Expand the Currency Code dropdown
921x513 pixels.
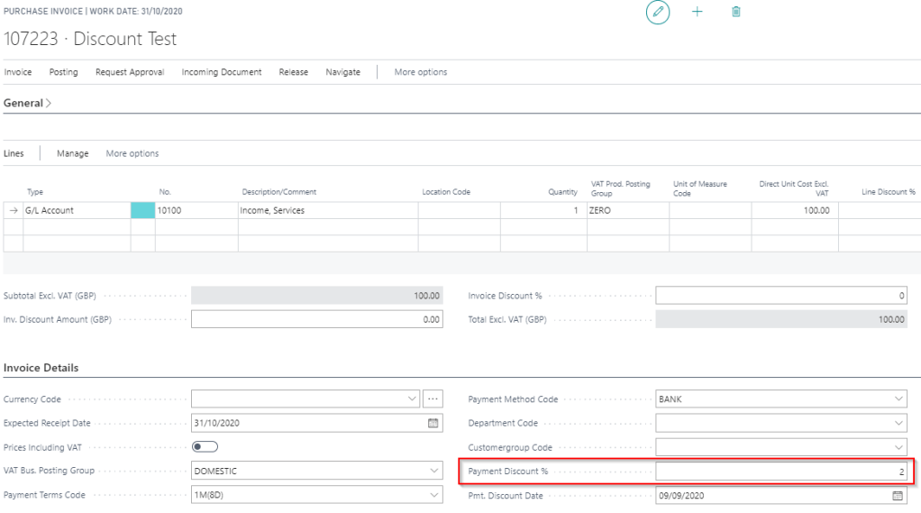pos(413,398)
